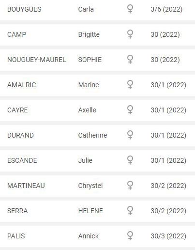Click ranking 30/3 (2022) for PALIS
Screen dimensions: 195x250
(x=168, y=236)
